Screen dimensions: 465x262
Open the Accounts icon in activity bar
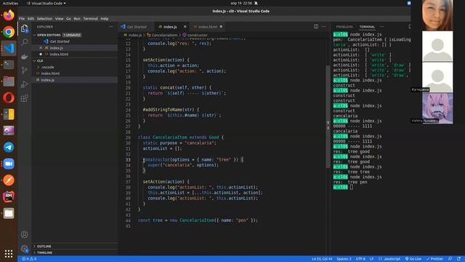(25, 234)
